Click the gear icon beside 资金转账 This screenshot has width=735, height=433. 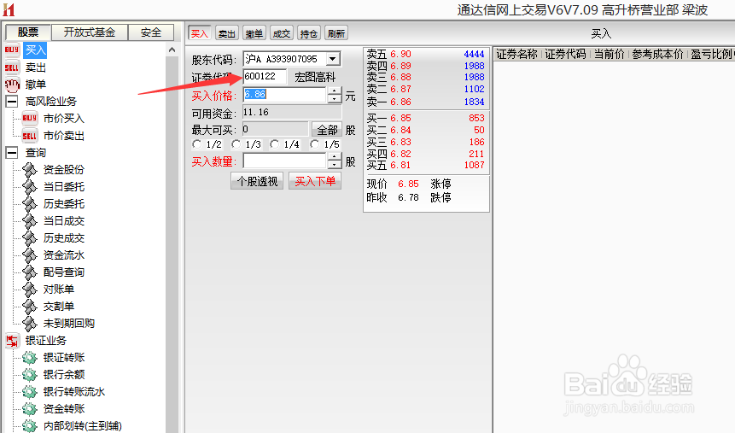pyautogui.click(x=30, y=409)
